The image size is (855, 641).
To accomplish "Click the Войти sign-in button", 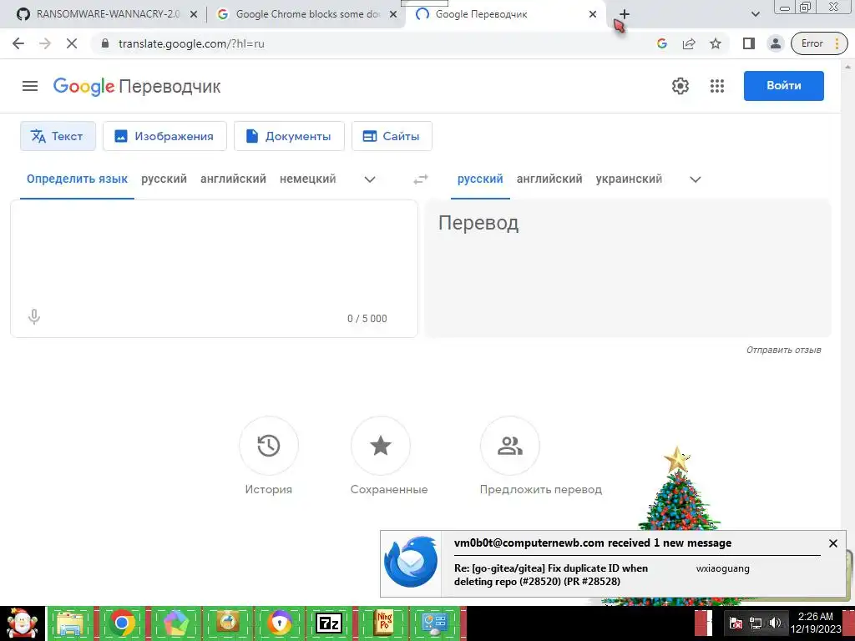I will (783, 86).
